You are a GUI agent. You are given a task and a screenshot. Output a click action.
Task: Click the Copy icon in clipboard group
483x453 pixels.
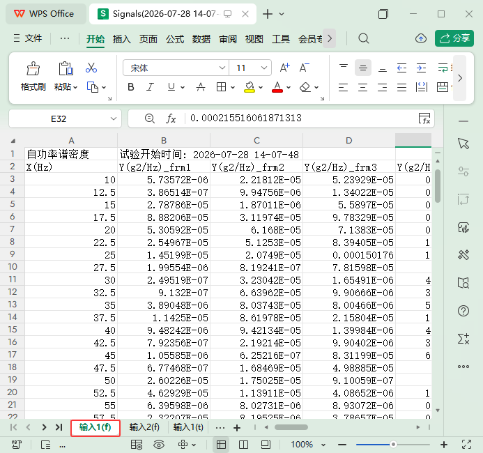coord(93,87)
